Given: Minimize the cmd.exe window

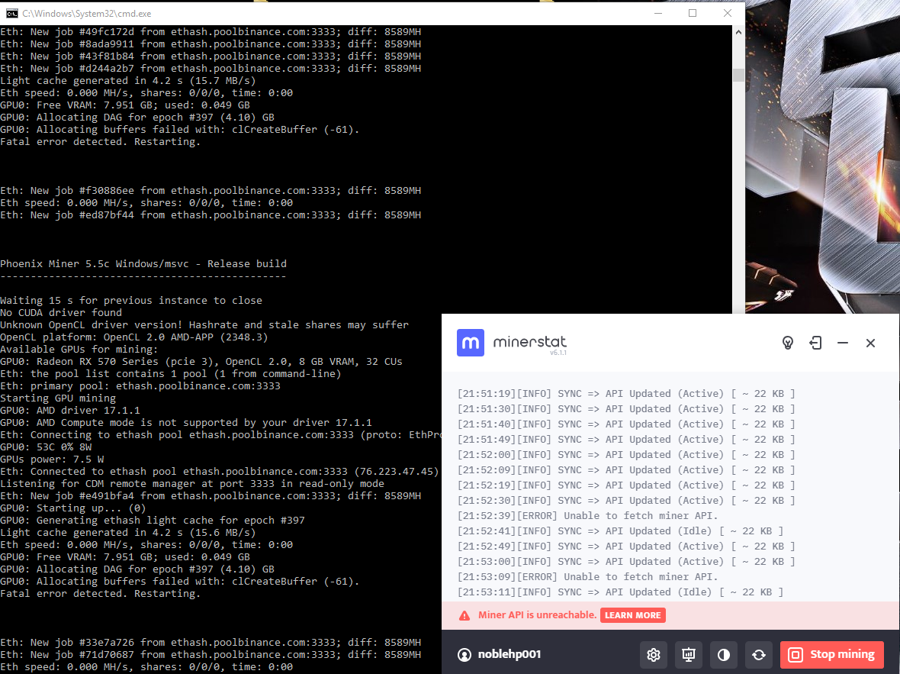Looking at the screenshot, I should point(657,13).
